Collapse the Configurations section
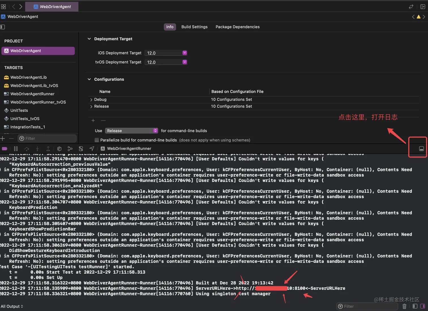 pos(89,79)
